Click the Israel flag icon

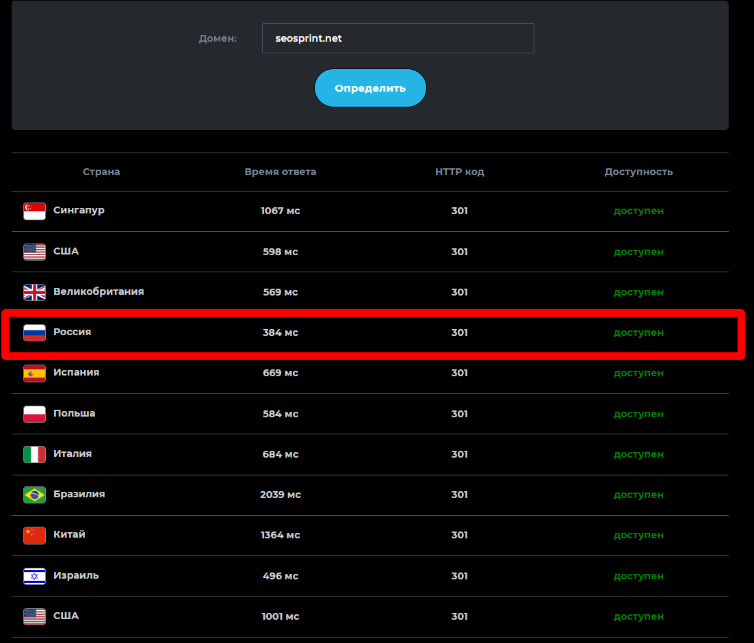point(34,576)
